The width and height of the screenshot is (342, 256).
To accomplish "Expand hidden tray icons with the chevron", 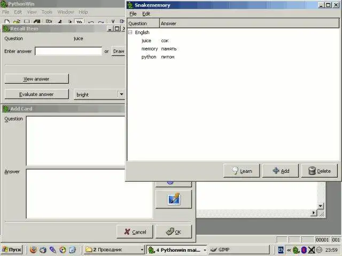I will click(289, 250).
